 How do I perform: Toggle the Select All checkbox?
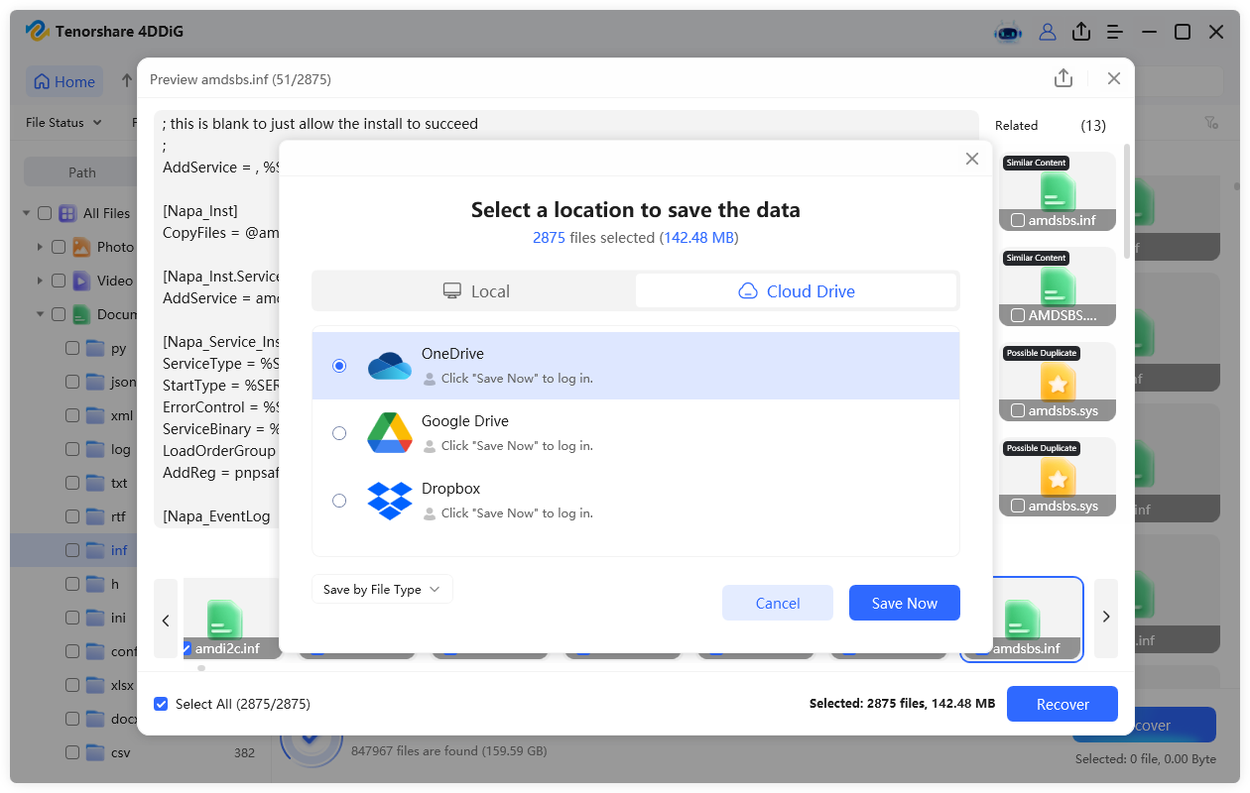161,704
